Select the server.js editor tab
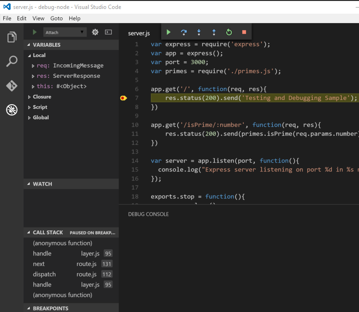 pyautogui.click(x=139, y=33)
